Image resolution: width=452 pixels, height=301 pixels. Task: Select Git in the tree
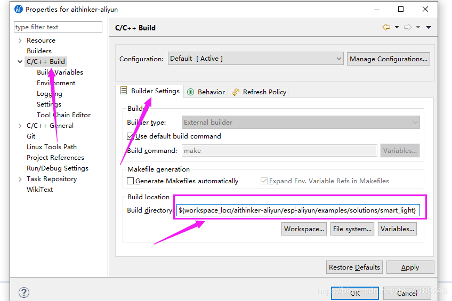31,136
